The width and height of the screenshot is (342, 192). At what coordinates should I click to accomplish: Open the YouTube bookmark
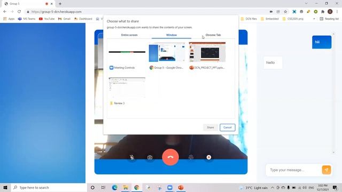[x=46, y=19]
